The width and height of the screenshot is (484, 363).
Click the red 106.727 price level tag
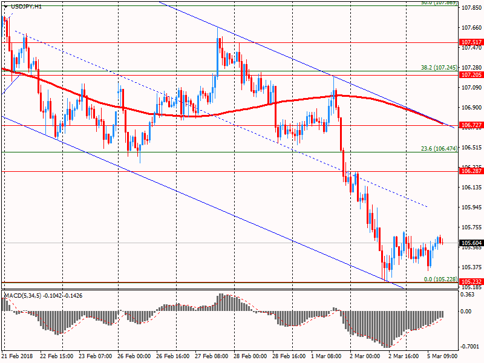tap(470, 125)
